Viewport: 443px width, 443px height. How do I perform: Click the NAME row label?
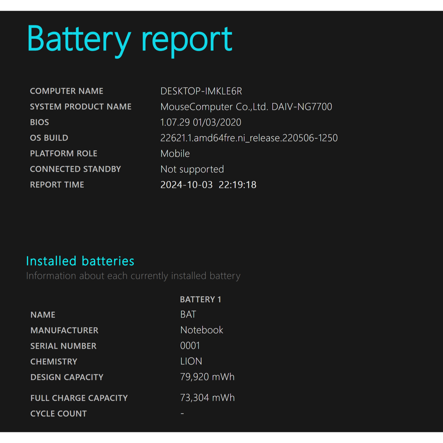pyautogui.click(x=43, y=315)
